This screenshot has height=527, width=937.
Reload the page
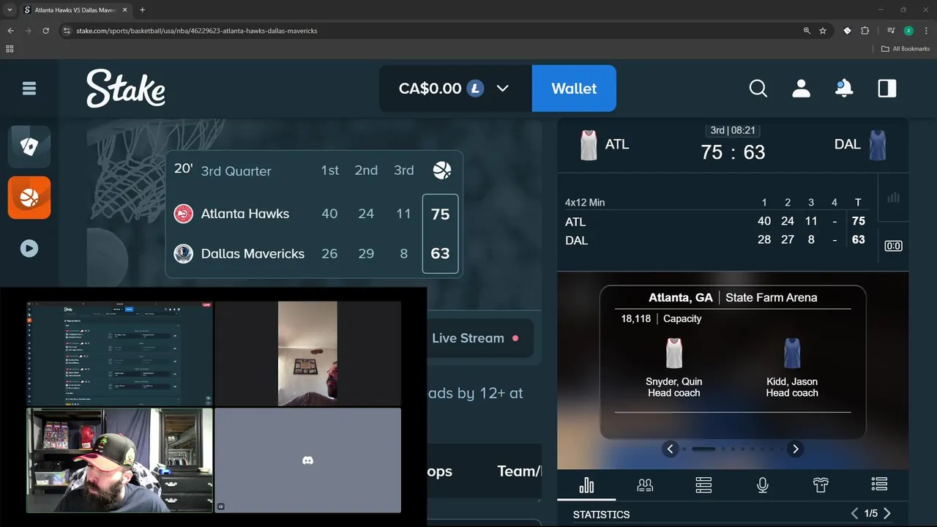(x=45, y=31)
